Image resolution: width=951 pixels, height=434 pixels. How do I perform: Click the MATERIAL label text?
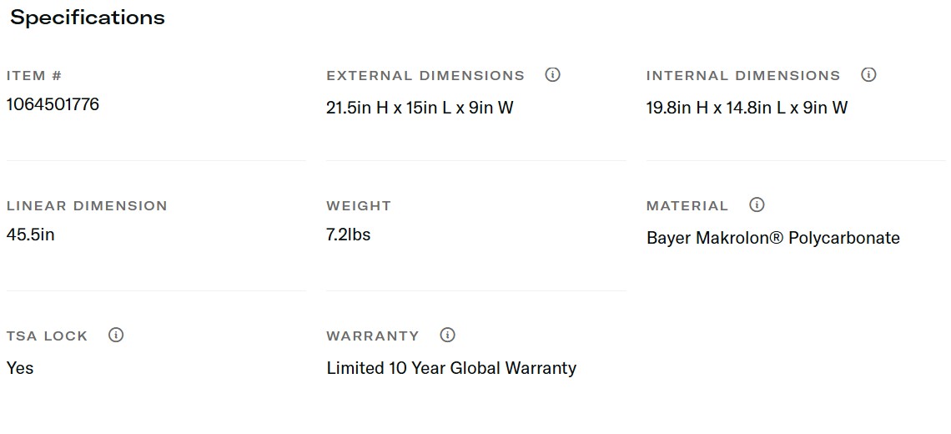click(687, 206)
